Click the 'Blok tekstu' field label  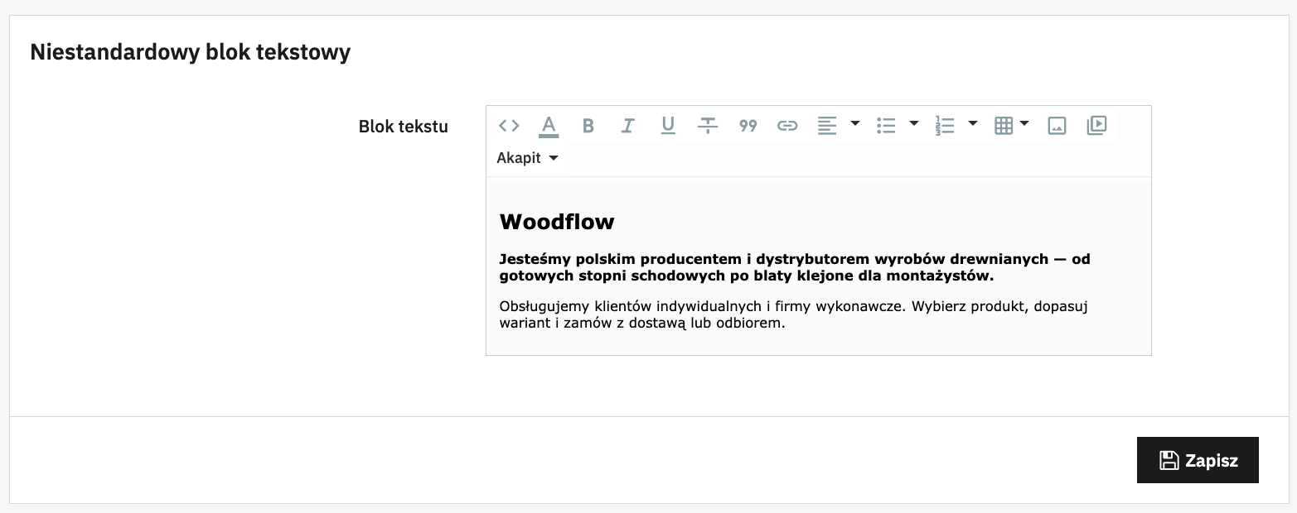click(x=404, y=127)
